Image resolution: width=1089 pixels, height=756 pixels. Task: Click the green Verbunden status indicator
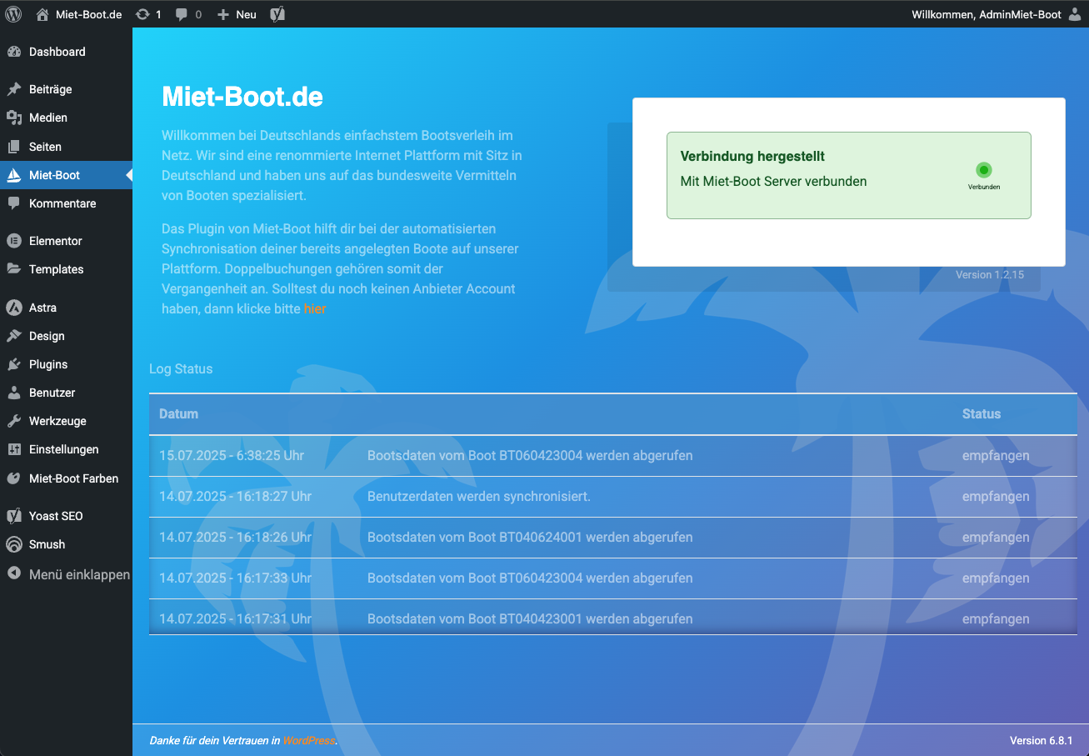[983, 170]
